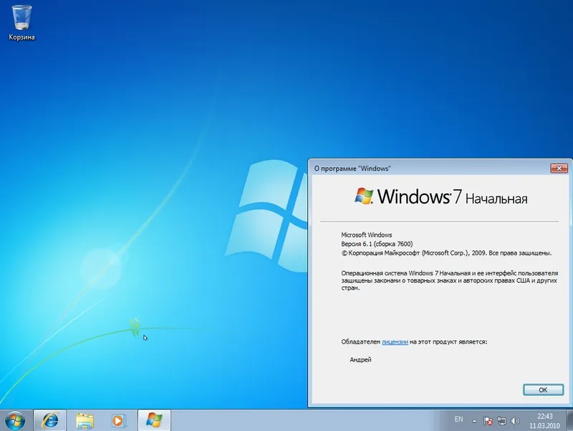The width and height of the screenshot is (573, 431).
Task: Click the edition text "Начальная" in banner
Action: pos(496,199)
